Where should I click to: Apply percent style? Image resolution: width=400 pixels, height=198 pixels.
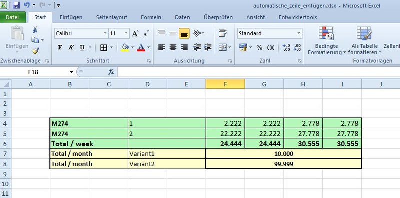pos(259,47)
